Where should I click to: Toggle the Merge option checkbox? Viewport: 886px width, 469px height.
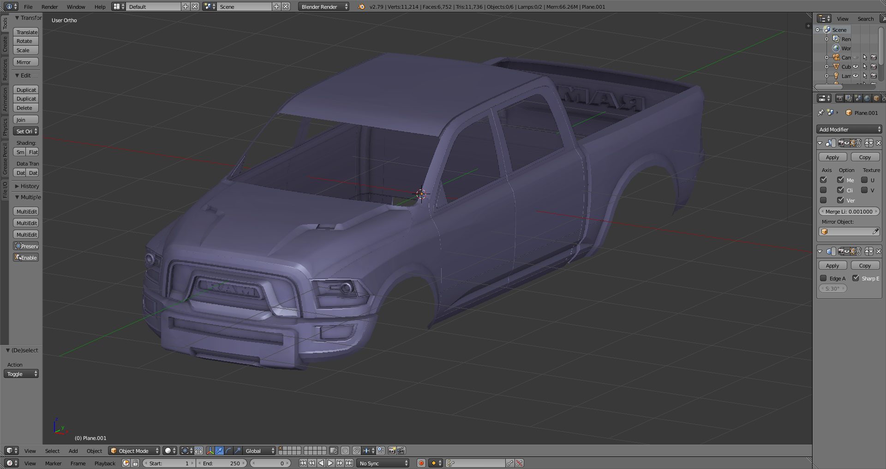840,180
